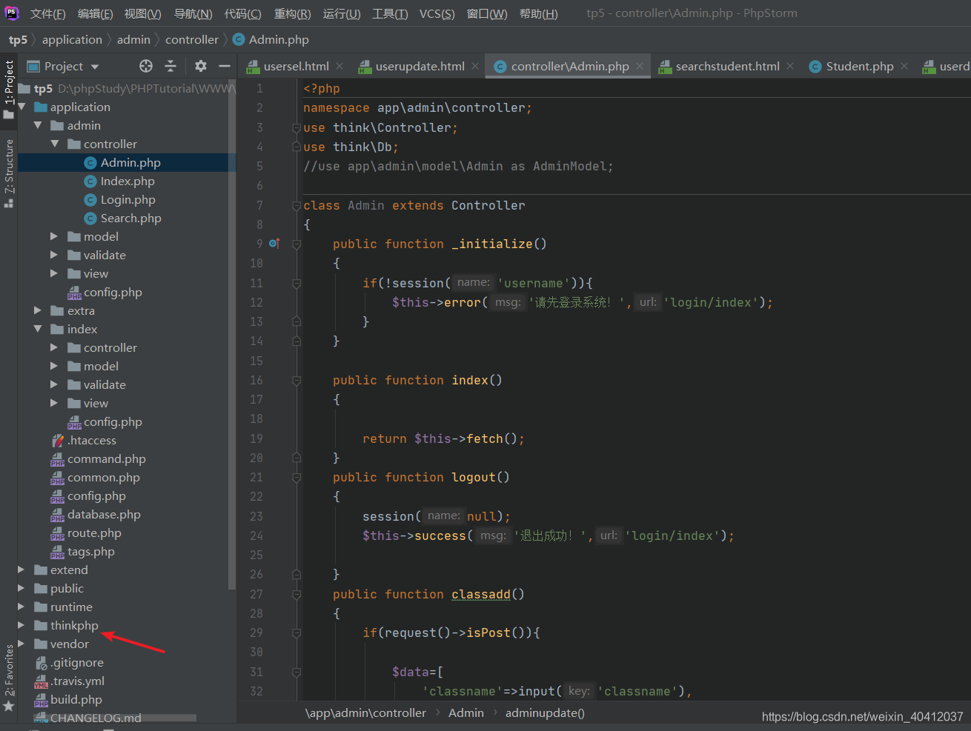Select Search.php in the project tree
This screenshot has height=731, width=971.
pyautogui.click(x=130, y=218)
